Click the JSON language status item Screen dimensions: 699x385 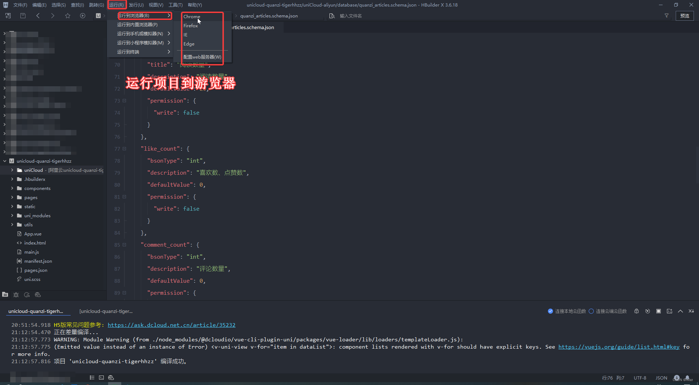click(x=662, y=378)
